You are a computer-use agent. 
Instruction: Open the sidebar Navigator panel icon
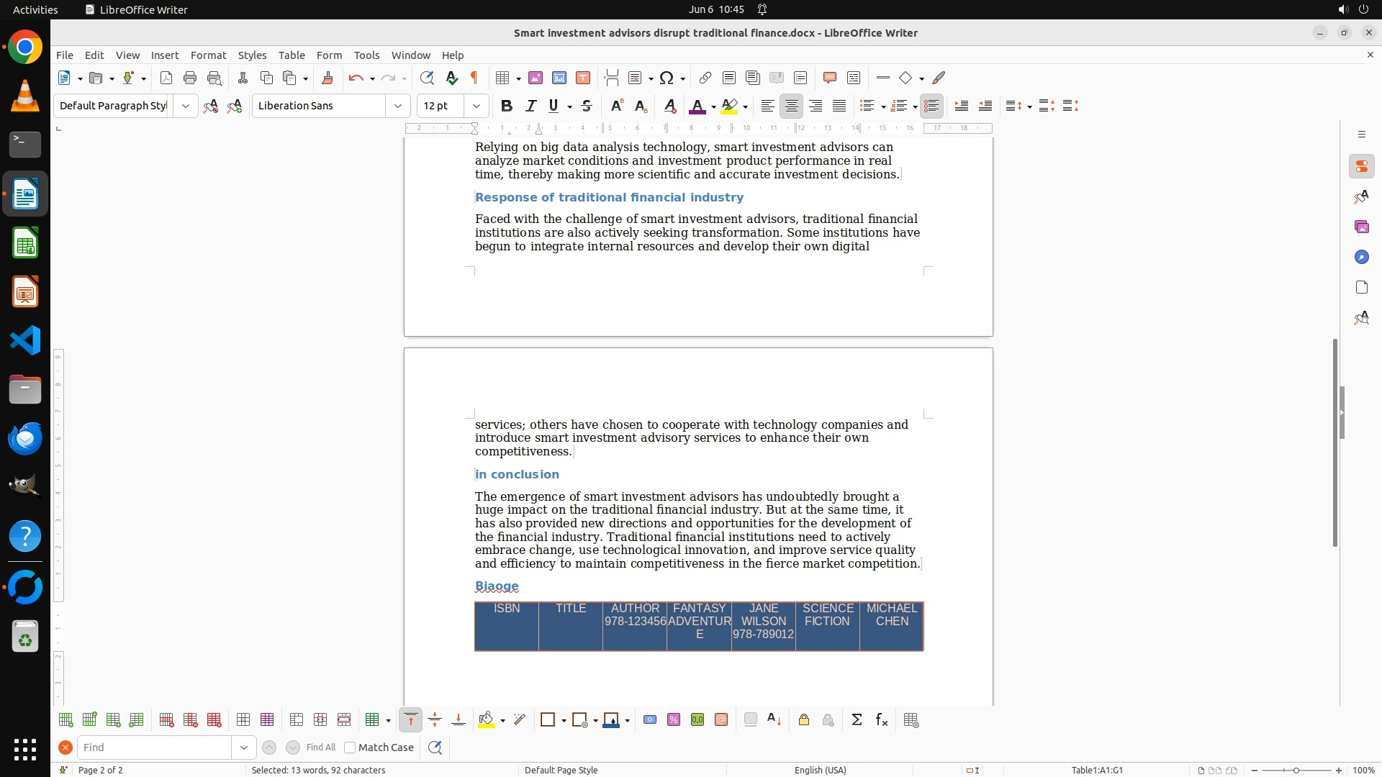1361,257
